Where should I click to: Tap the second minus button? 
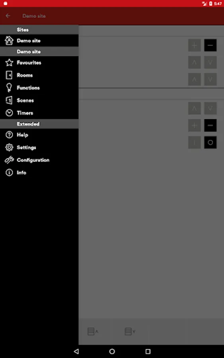[210, 125]
